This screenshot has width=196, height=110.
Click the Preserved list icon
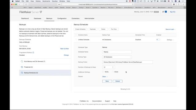[x=22, y=67]
